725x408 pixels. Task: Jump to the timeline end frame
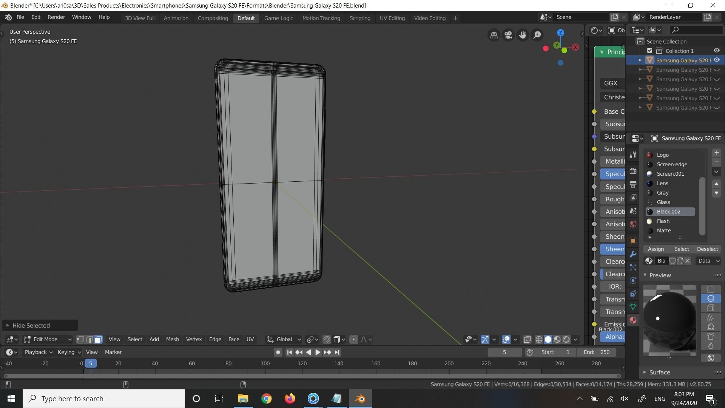coord(337,352)
